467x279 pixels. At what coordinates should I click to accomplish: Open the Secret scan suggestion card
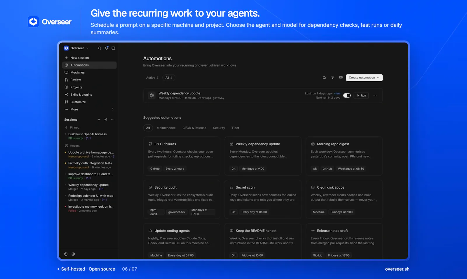tap(263, 199)
